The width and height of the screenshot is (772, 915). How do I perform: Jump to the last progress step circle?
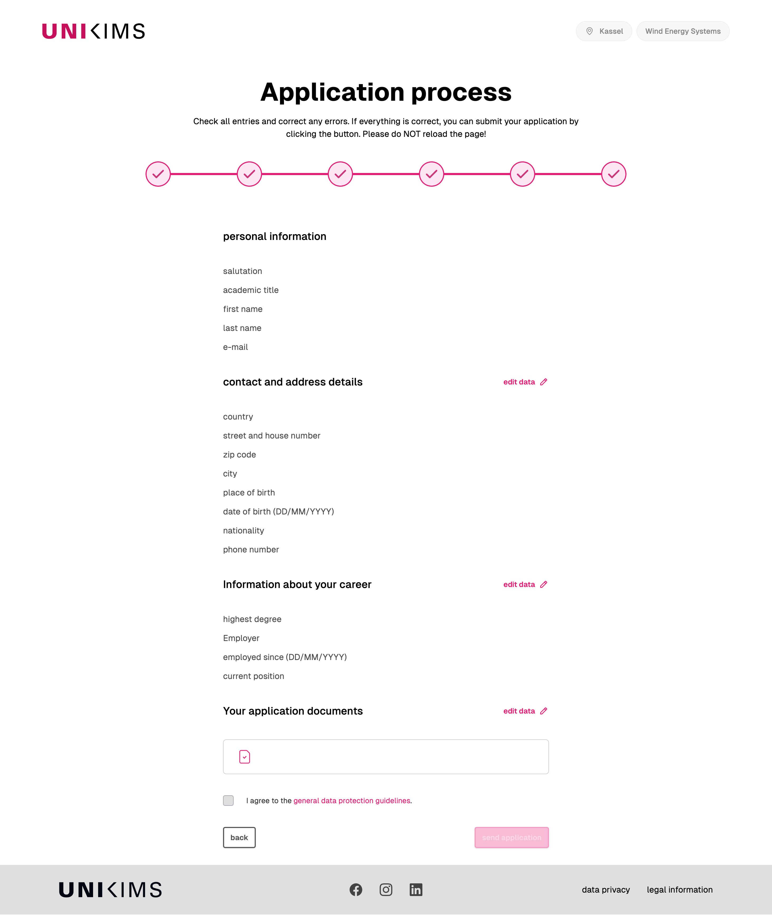coord(614,174)
